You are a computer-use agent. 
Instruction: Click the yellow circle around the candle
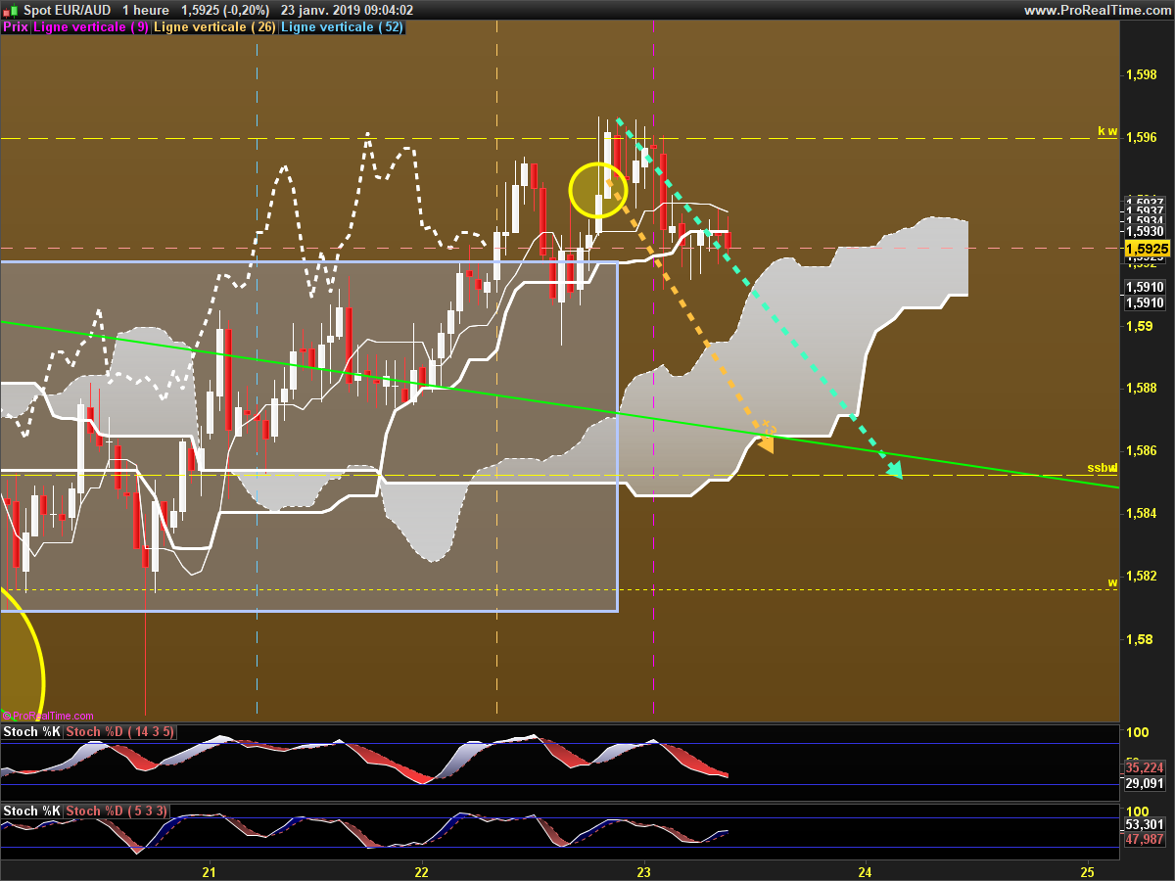[596, 190]
